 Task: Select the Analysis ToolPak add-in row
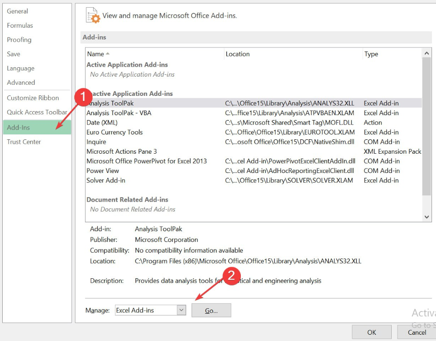tap(254, 103)
